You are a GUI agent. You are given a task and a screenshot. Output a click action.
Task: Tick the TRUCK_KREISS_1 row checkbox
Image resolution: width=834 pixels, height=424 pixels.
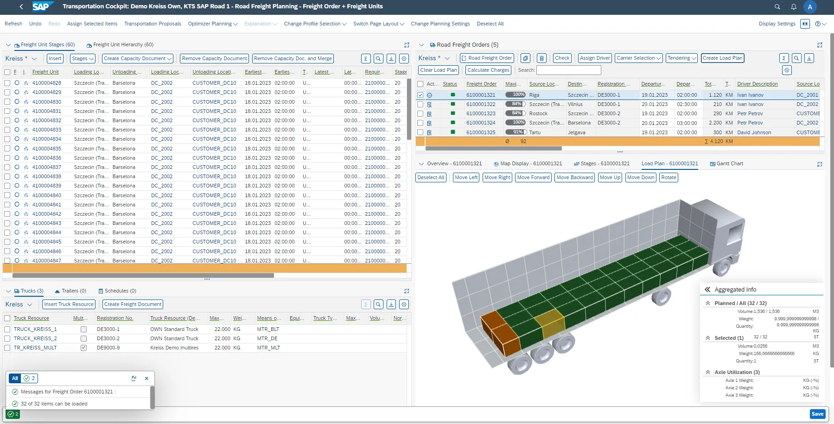7,329
